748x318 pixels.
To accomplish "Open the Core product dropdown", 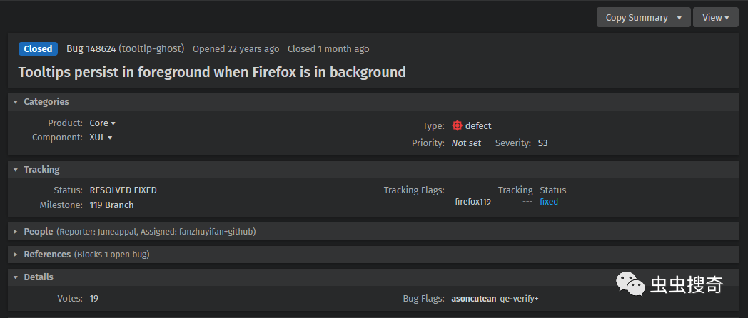I will pyautogui.click(x=103, y=123).
